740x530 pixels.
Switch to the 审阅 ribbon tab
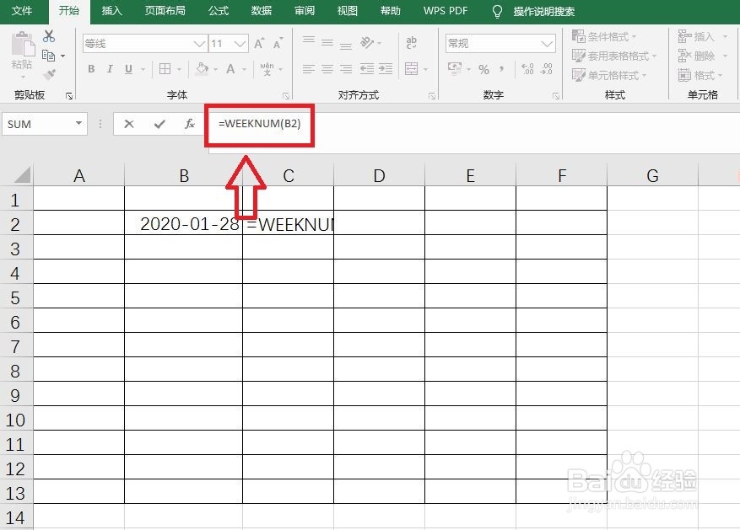[305, 11]
